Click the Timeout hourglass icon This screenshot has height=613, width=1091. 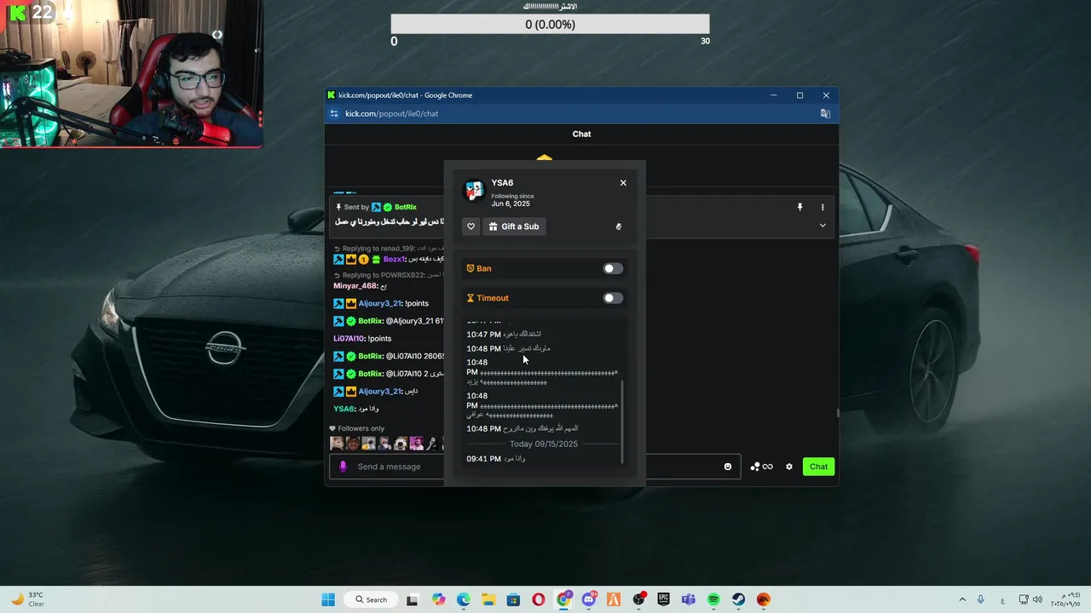click(x=470, y=298)
